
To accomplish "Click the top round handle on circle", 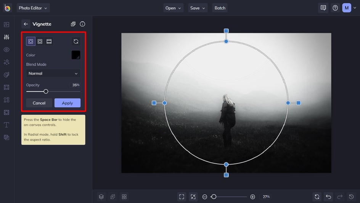I will point(226,41).
